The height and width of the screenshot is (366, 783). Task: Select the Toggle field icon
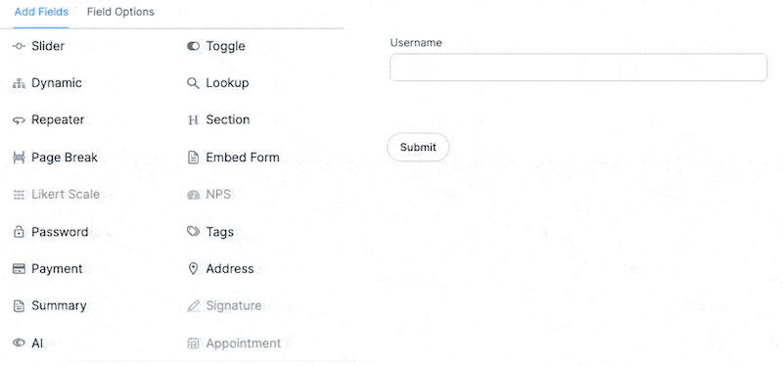tap(193, 46)
